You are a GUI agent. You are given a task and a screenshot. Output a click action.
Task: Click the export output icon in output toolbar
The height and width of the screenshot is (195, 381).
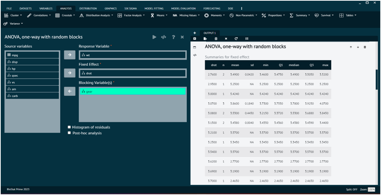[205, 39]
